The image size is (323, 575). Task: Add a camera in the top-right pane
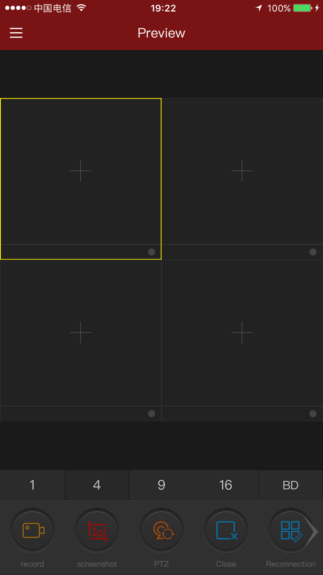(242, 170)
